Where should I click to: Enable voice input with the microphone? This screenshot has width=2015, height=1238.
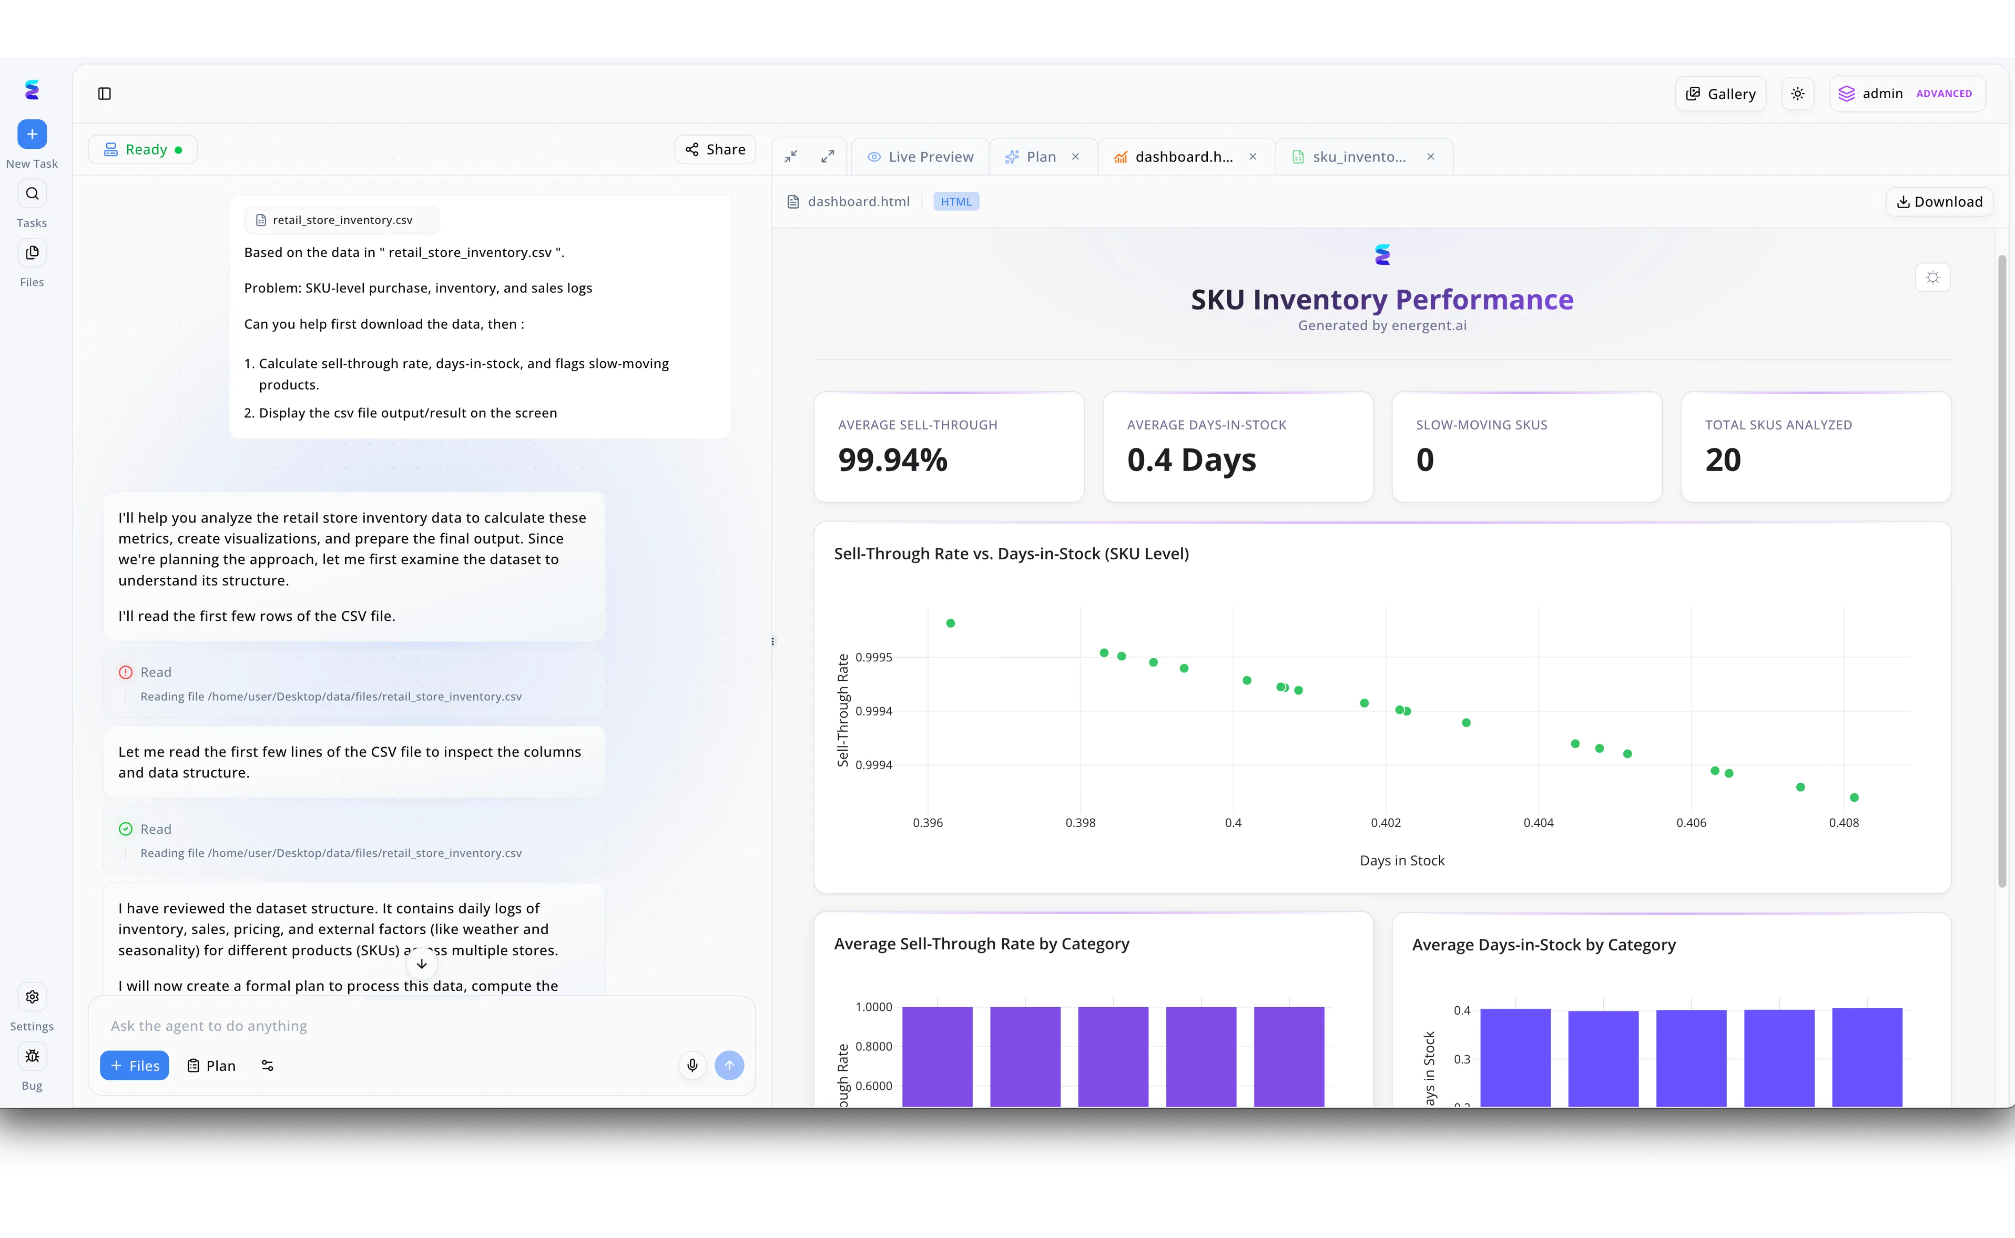[692, 1065]
